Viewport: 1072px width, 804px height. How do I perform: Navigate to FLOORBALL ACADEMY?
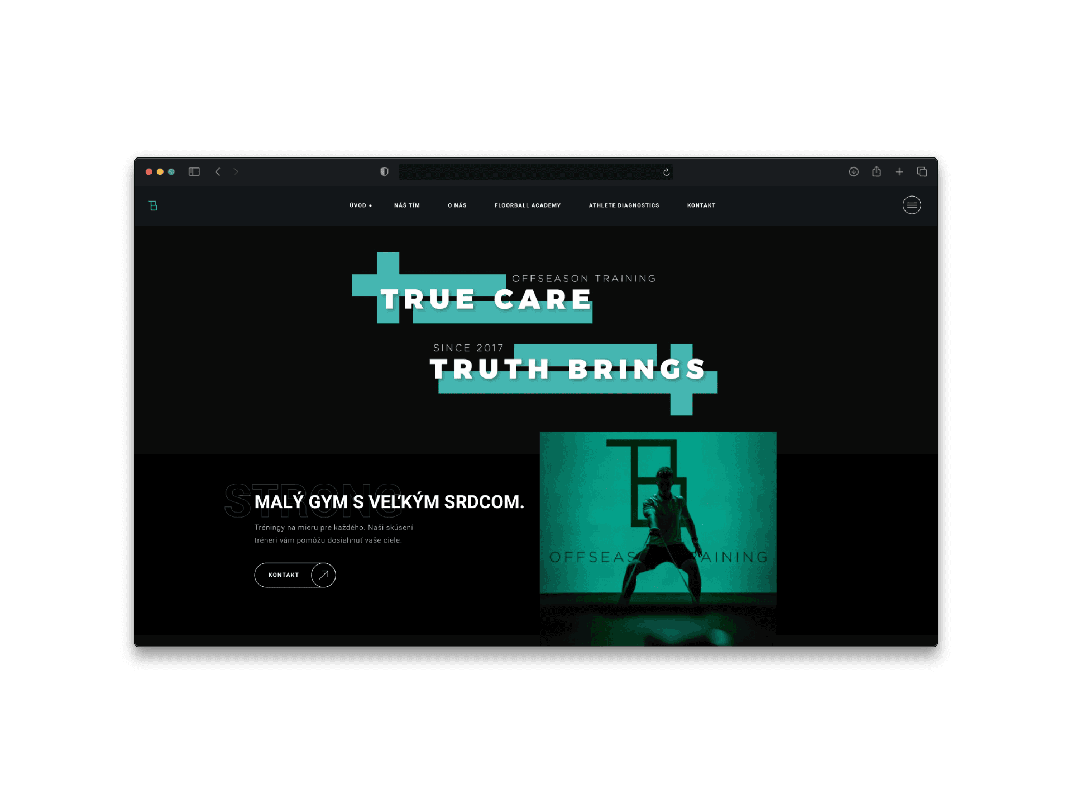(x=527, y=205)
